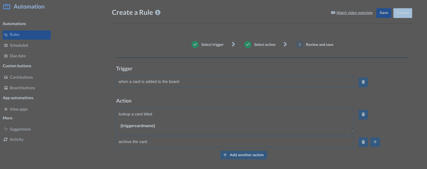The image size is (427, 169).
Task: Add another action button
Action: 244,155
